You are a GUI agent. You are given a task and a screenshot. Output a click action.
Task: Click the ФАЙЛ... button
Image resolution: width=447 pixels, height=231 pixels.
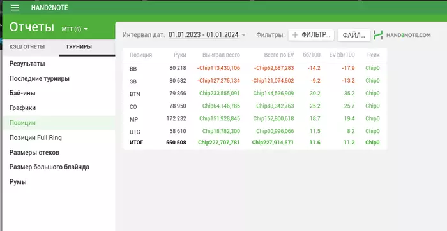[354, 35]
